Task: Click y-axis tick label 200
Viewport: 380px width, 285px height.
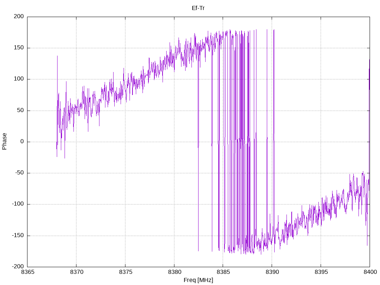Action: click(x=19, y=16)
